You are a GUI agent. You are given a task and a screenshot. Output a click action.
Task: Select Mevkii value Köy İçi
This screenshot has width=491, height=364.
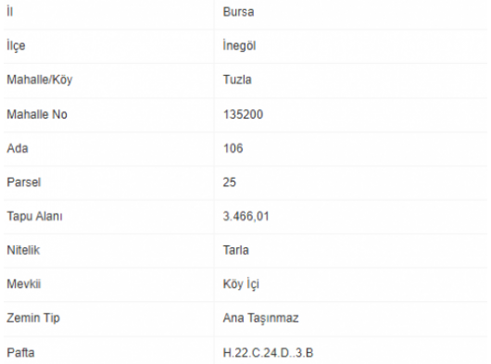(241, 284)
